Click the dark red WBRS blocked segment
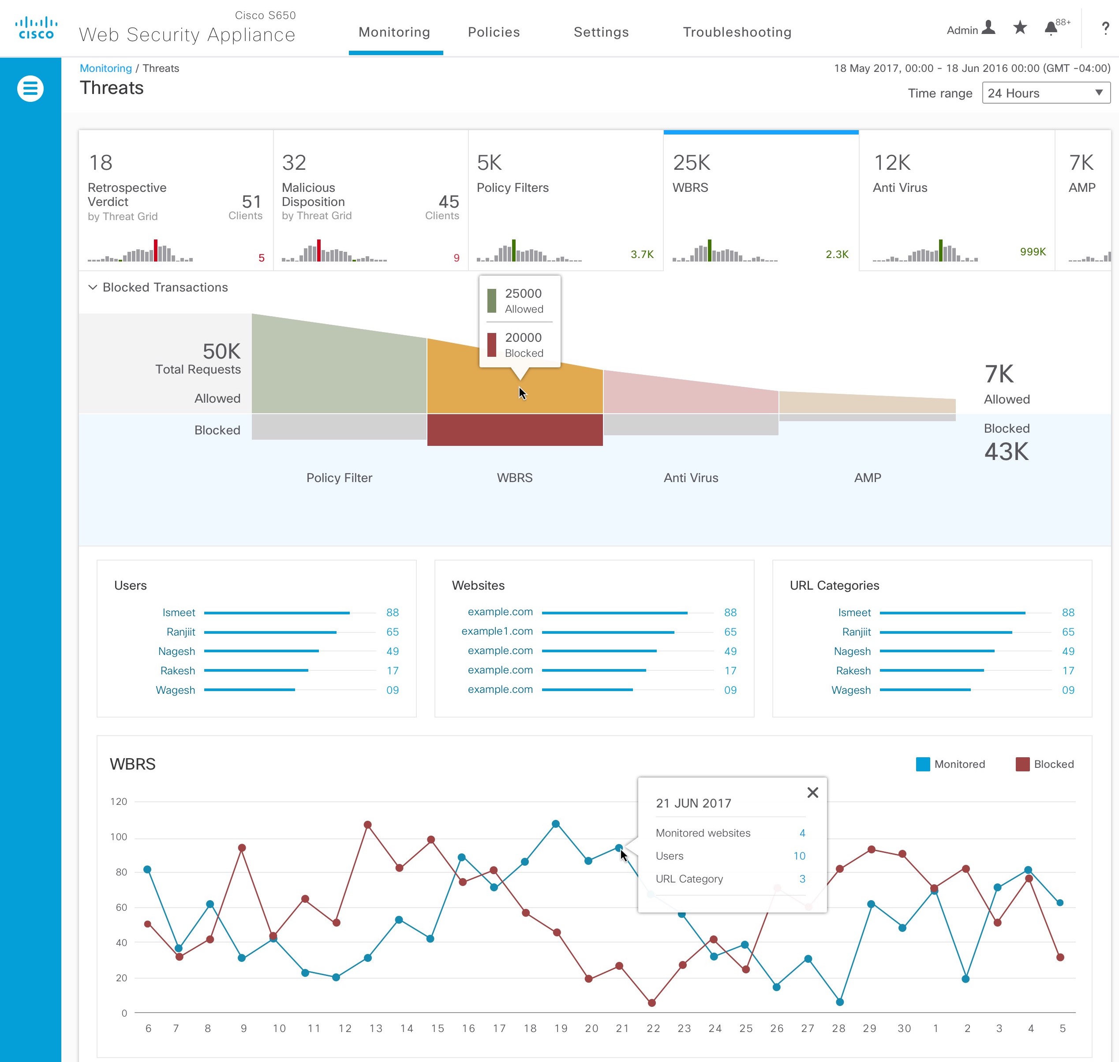Image resolution: width=1119 pixels, height=1062 pixels. (x=514, y=430)
